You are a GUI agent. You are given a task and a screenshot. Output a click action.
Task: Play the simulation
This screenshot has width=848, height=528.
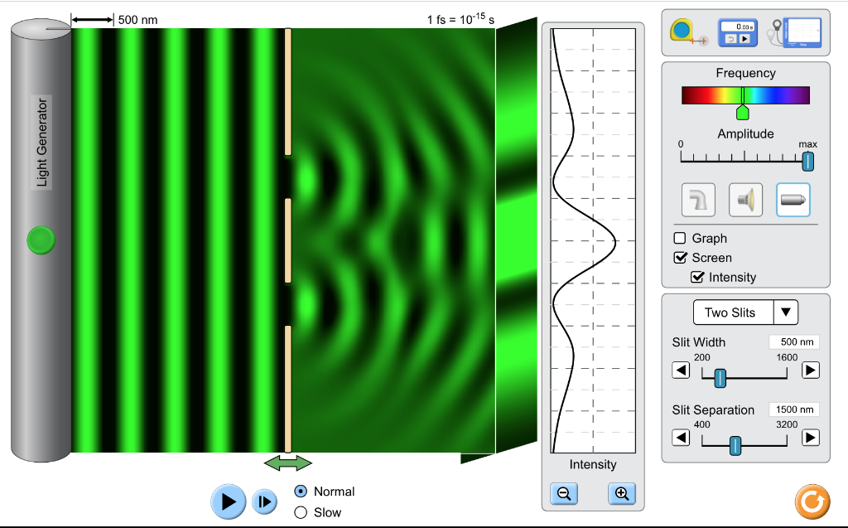tap(227, 501)
